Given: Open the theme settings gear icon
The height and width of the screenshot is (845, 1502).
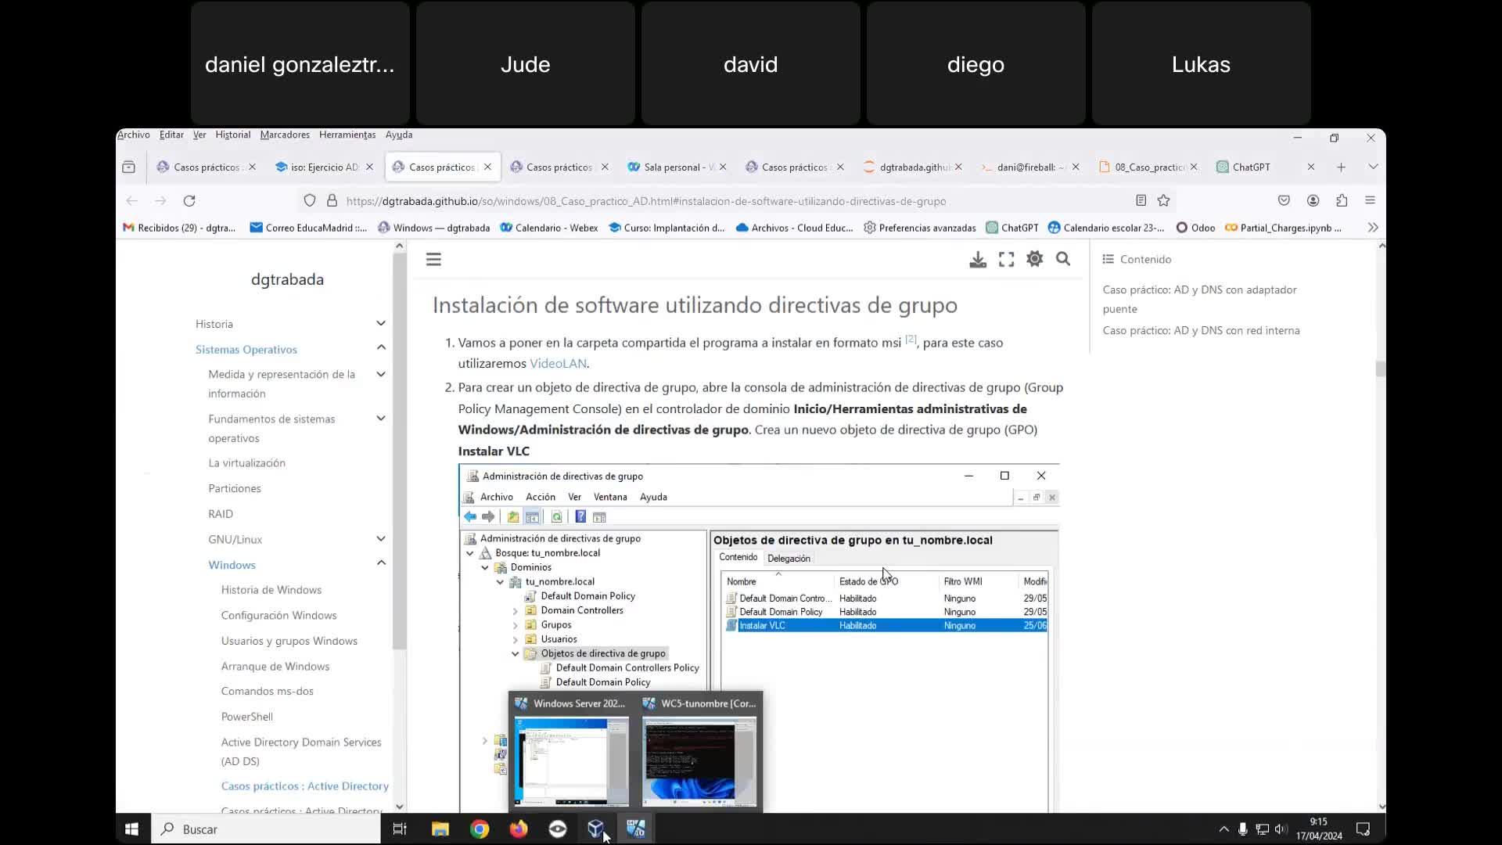Looking at the screenshot, I should (1034, 259).
